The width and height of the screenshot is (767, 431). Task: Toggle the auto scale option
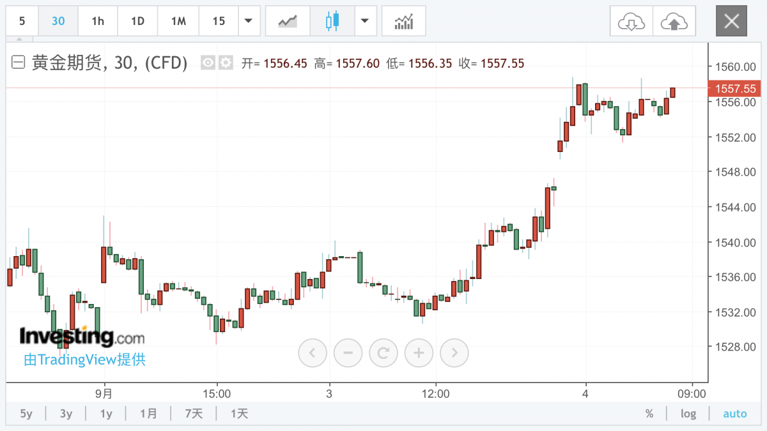pyautogui.click(x=734, y=414)
